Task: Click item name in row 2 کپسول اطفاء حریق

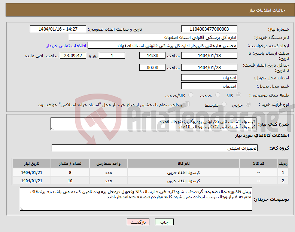Action: (x=183, y=181)
